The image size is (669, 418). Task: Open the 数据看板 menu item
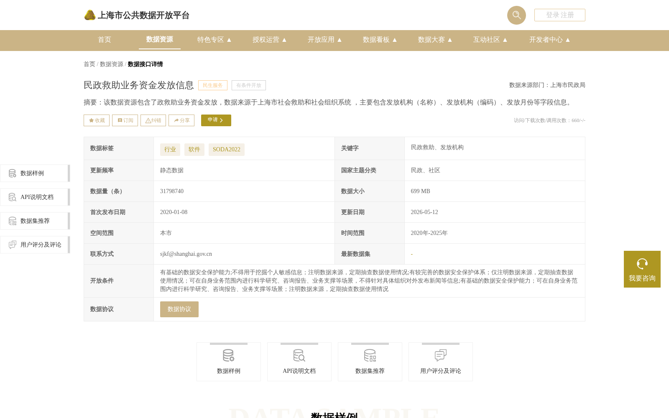tap(376, 40)
